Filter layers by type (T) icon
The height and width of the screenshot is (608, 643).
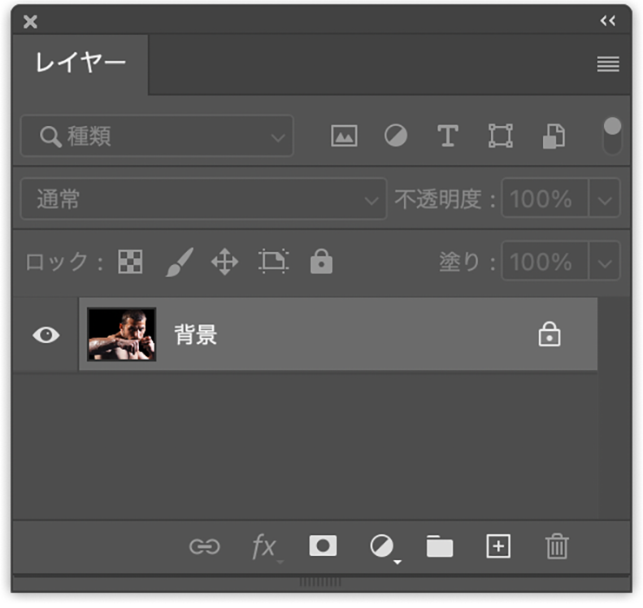pyautogui.click(x=447, y=136)
